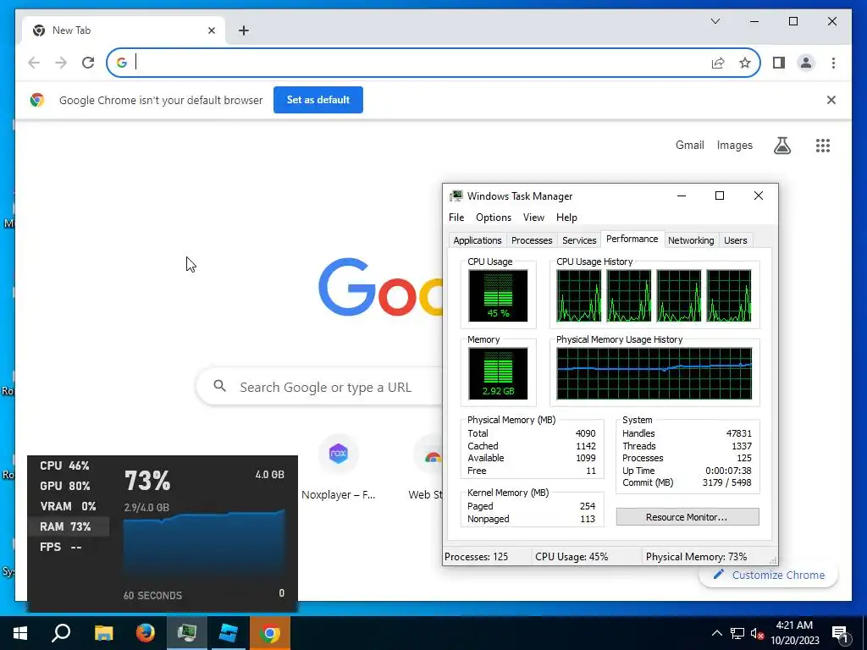
Task: Open the Search Labs flask icon
Action: pos(781,146)
